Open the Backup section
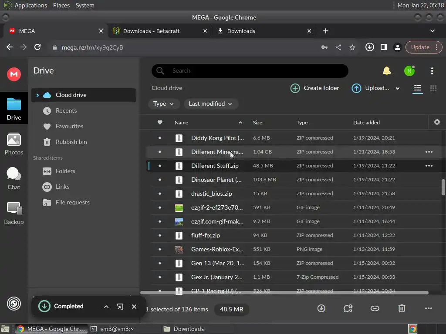Viewport: 446px width, 334px height. click(x=14, y=214)
